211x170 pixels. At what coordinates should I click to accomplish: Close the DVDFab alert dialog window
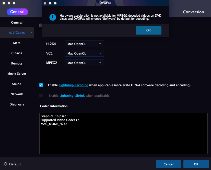[x=45, y=3]
